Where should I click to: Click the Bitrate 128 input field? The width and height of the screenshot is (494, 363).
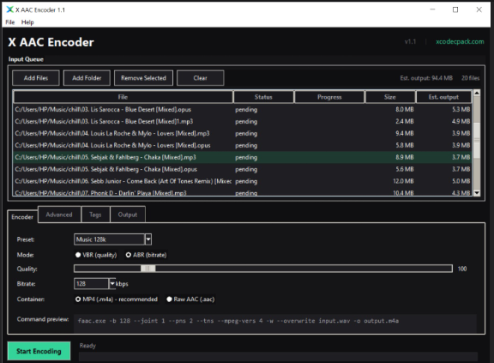pyautogui.click(x=92, y=283)
